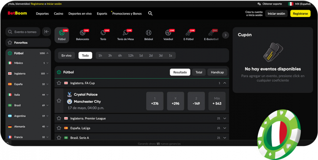Expand the Inglaterra Premier League section
The width and height of the screenshot is (318, 160).
pos(225,118)
